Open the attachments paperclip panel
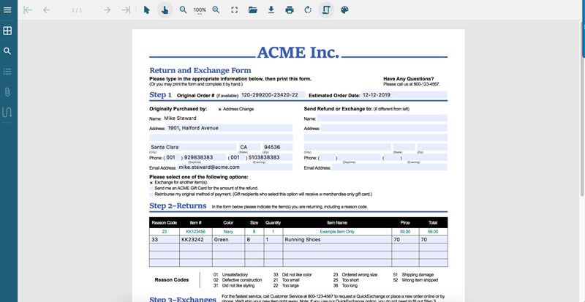The image size is (585, 302). point(7,92)
